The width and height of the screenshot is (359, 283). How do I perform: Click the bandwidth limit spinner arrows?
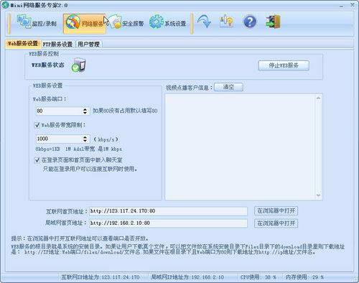pyautogui.click(x=85, y=139)
